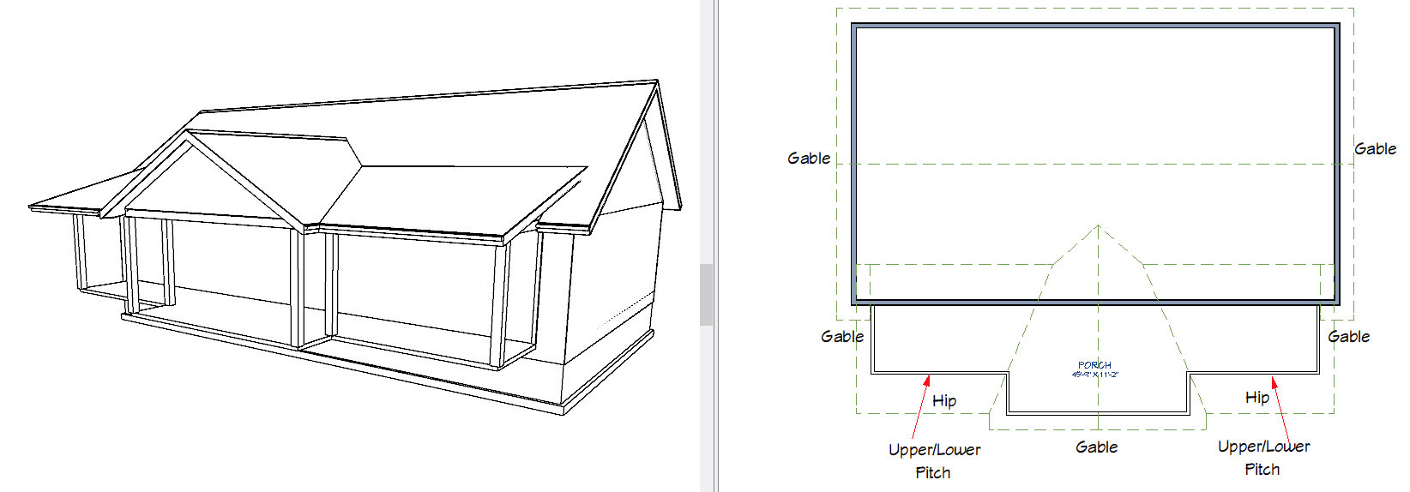Viewport: 1410px width, 492px height.
Task: Select the Gable label right of the main roof ridge
Action: 1375,149
